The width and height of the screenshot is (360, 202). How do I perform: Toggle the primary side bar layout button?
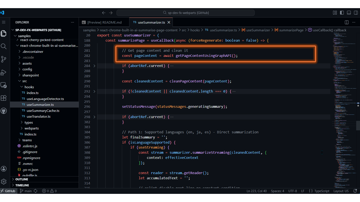342,13
